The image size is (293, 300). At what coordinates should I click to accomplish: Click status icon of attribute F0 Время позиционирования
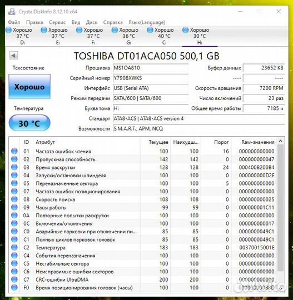click(14, 288)
